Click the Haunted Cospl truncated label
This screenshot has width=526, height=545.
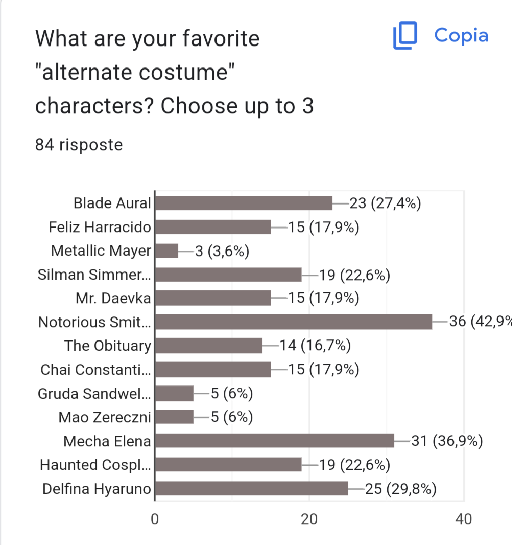pyautogui.click(x=95, y=465)
